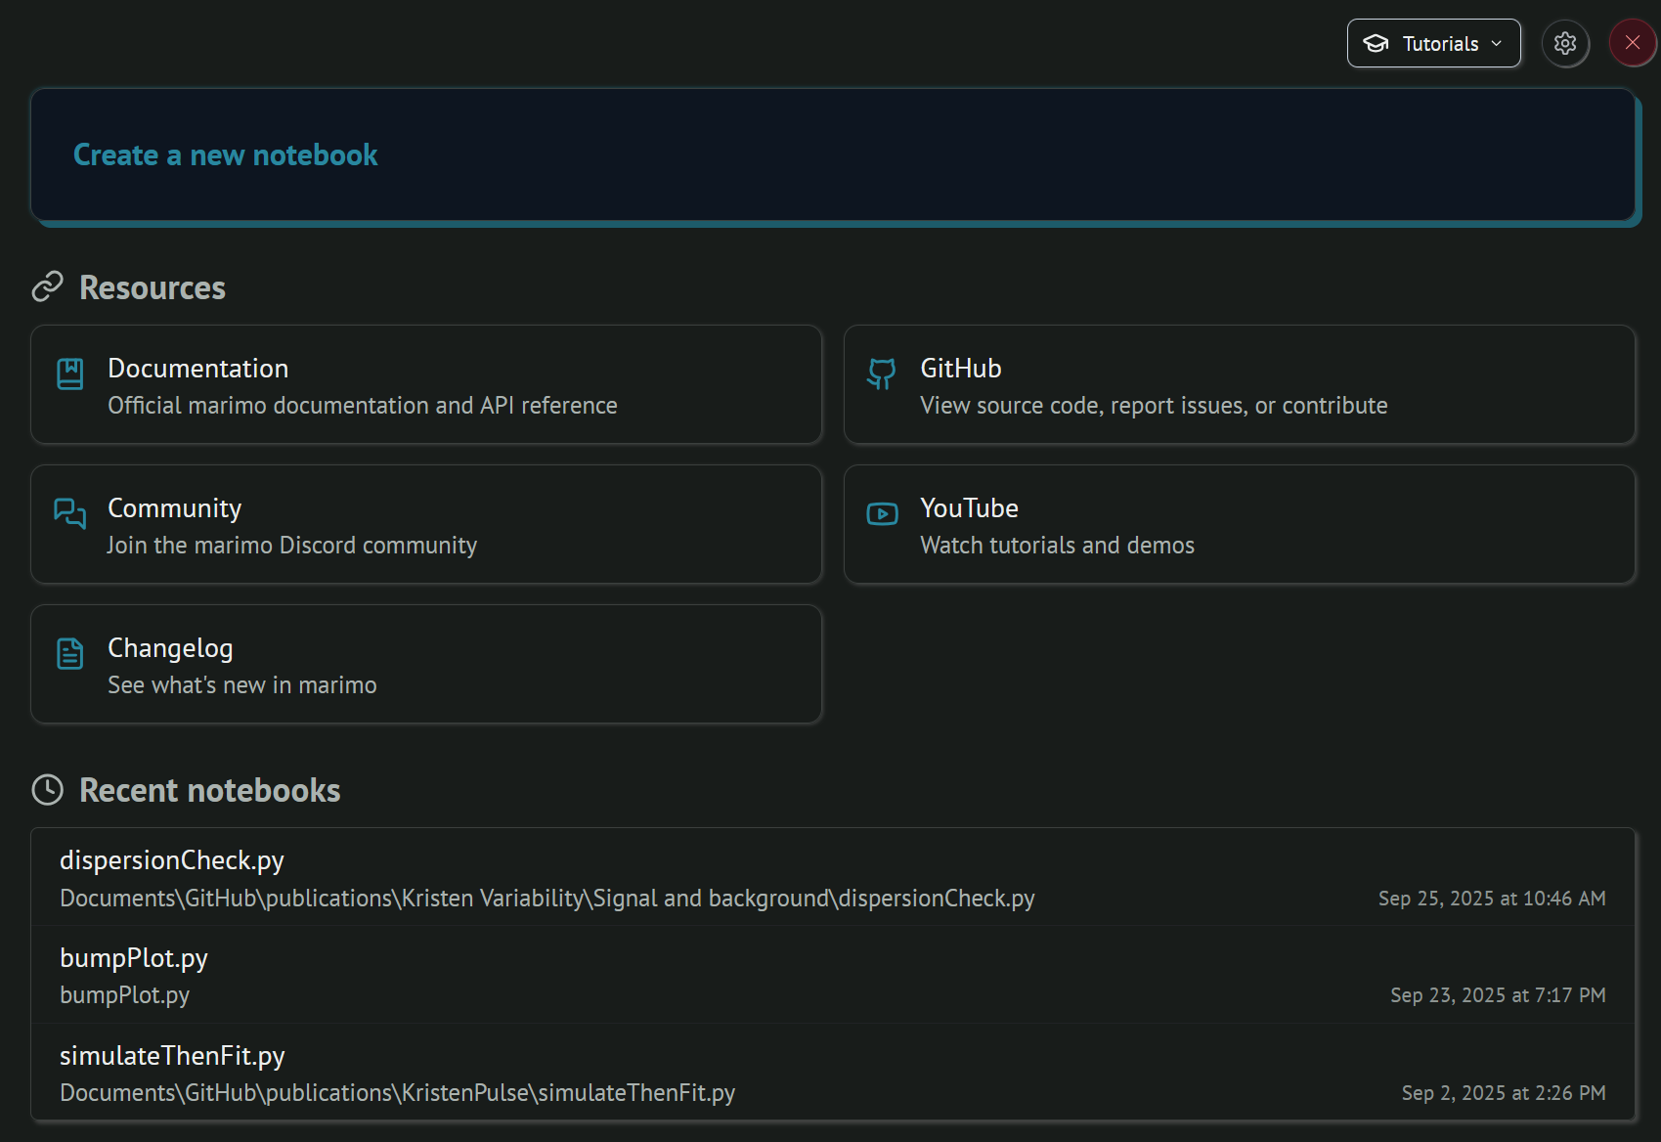Click the red shutdown X button
Viewport: 1661px width, 1142px height.
(x=1632, y=43)
